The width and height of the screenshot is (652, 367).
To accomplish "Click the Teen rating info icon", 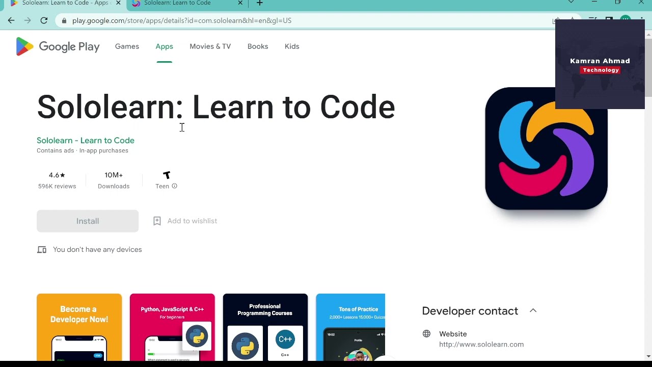I will [x=174, y=186].
